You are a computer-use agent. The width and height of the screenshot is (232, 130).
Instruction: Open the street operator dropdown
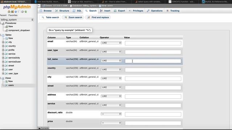(111, 87)
